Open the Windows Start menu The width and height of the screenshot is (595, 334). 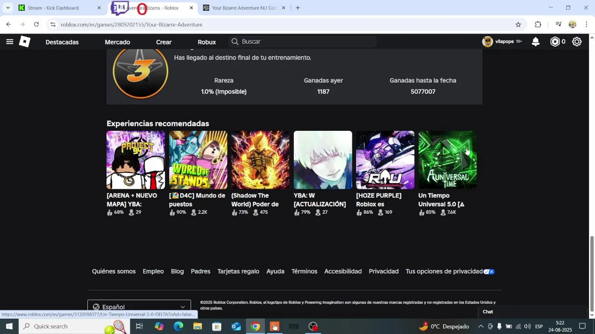(x=9, y=326)
